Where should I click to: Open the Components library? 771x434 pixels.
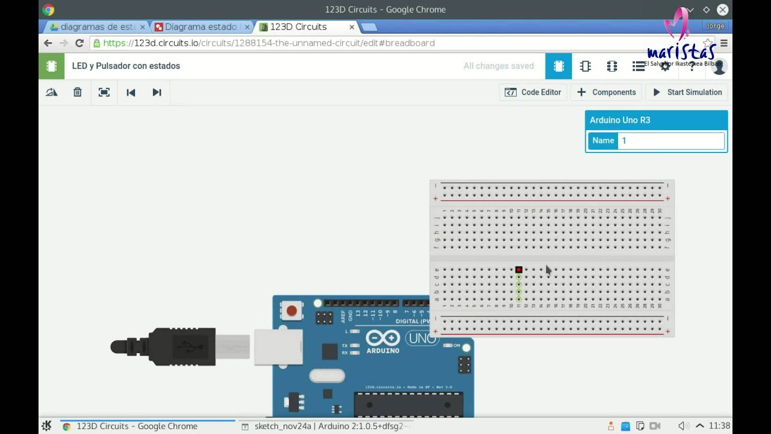[607, 92]
